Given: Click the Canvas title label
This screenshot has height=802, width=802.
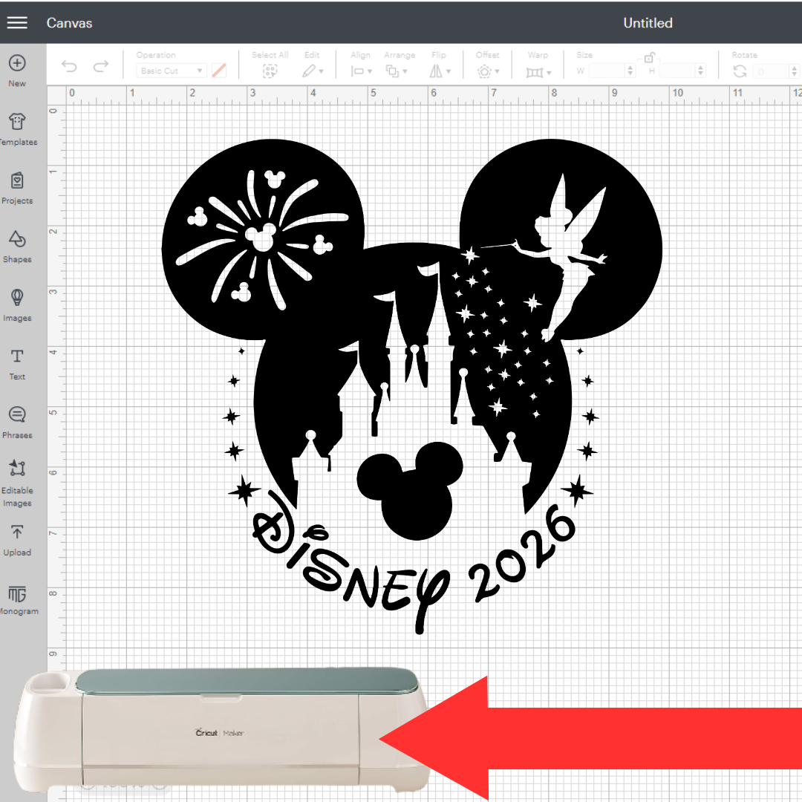Looking at the screenshot, I should [70, 23].
